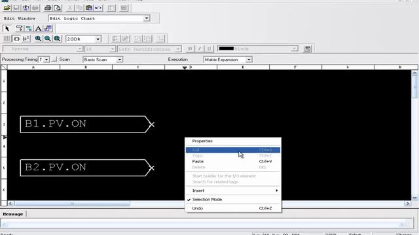
Task: Choose Undo in context menu
Action: click(x=233, y=208)
